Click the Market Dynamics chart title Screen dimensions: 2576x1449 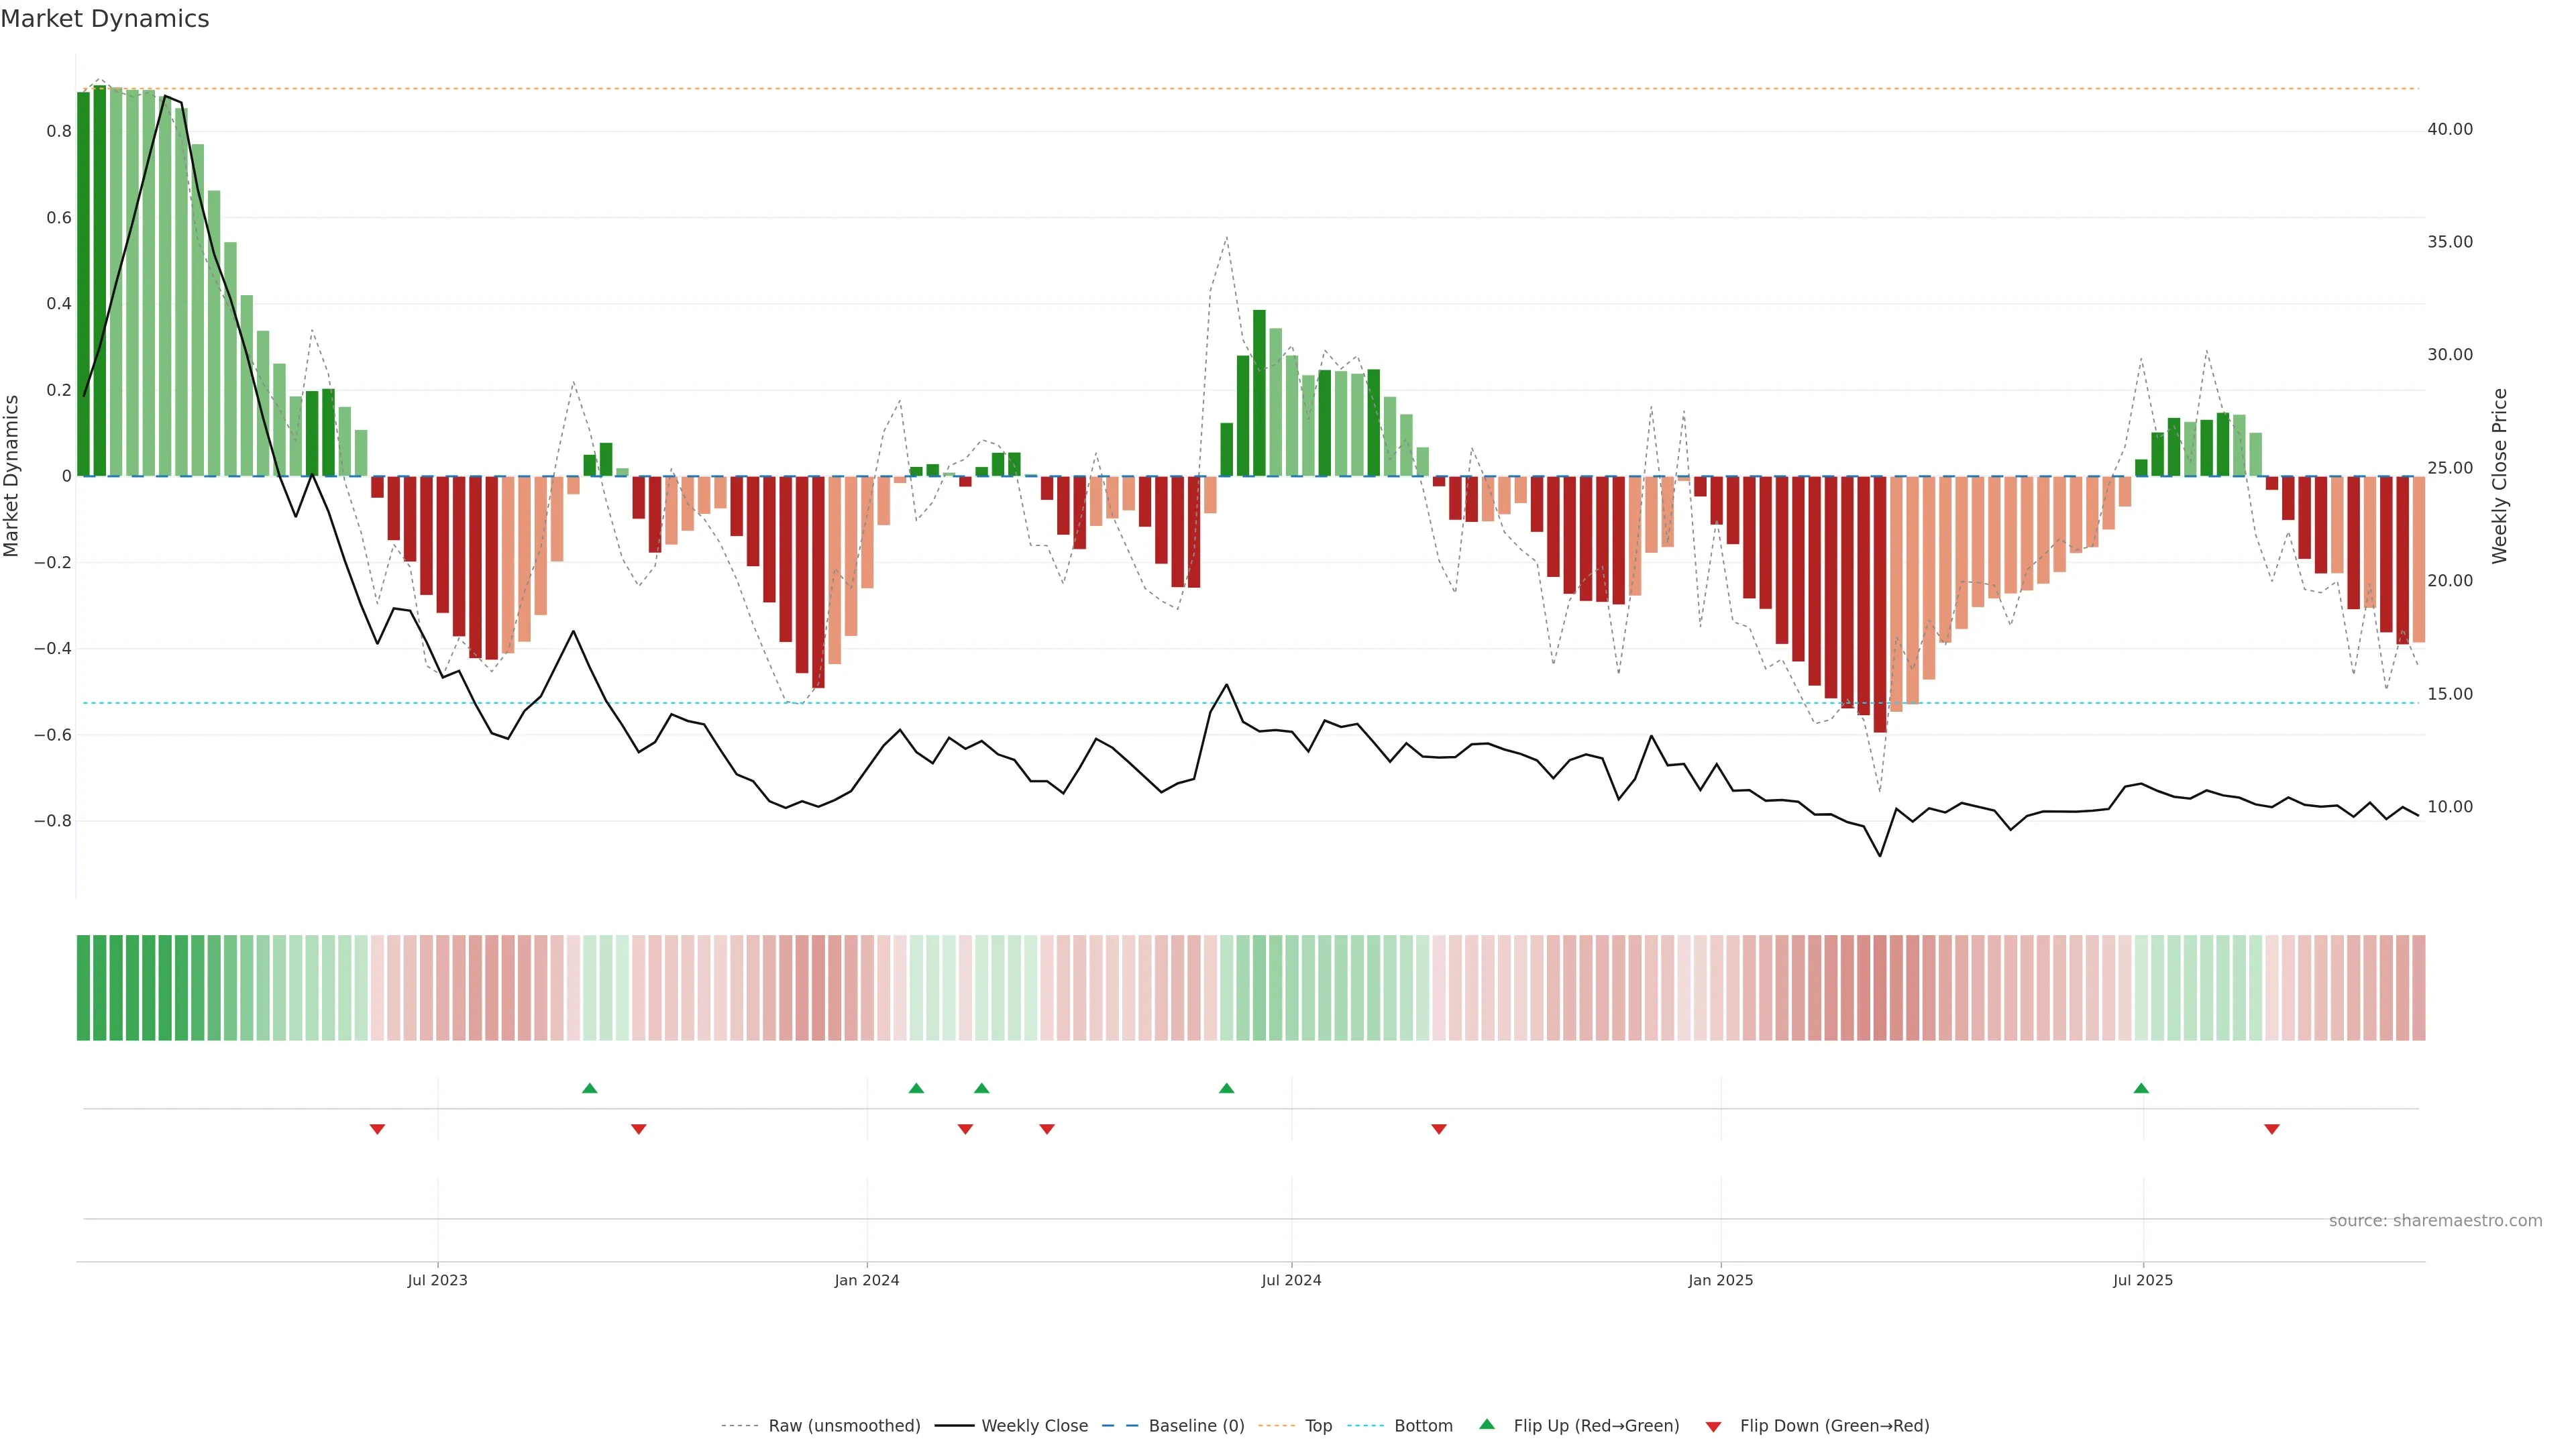click(105, 19)
